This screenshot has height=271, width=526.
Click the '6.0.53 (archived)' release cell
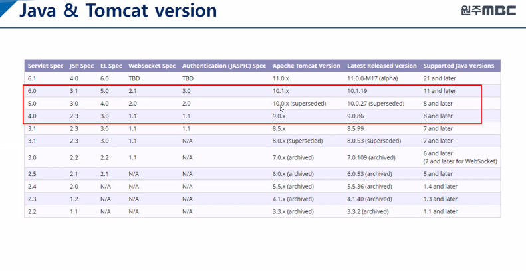pos(369,174)
